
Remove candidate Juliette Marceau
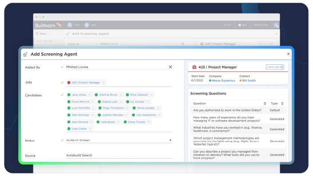click(127, 115)
